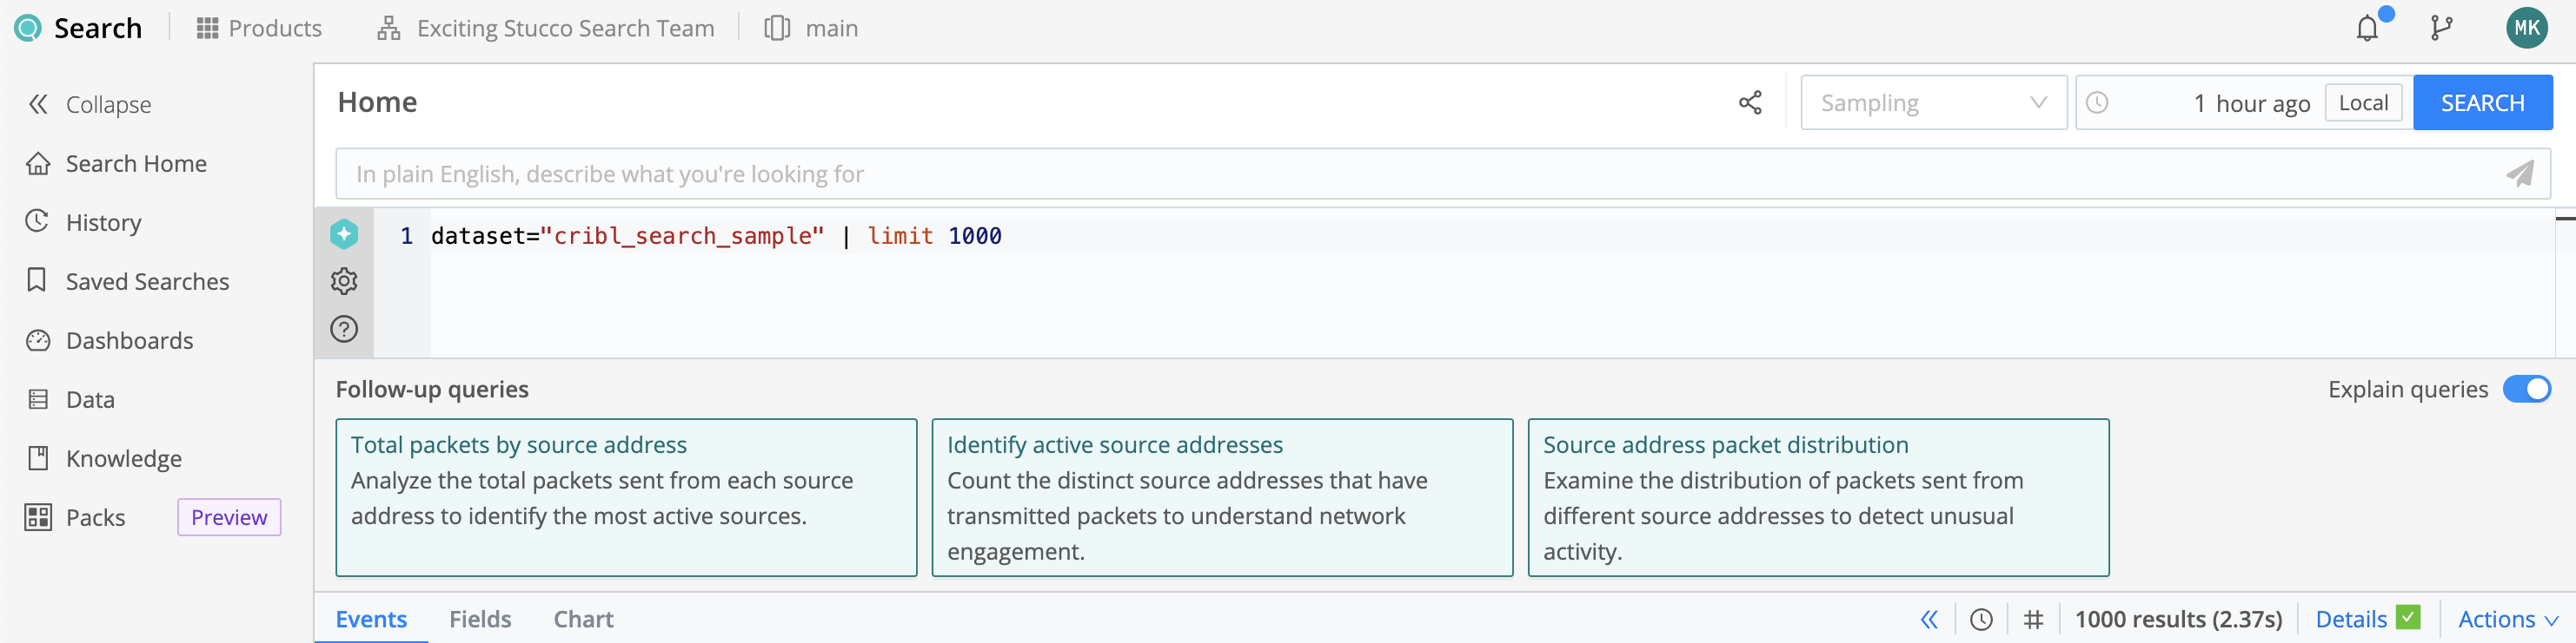The width and height of the screenshot is (2576, 643).
Task: Collapse the left sidebar
Action: click(x=90, y=104)
